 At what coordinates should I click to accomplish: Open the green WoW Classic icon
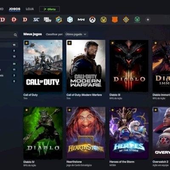point(137,20)
